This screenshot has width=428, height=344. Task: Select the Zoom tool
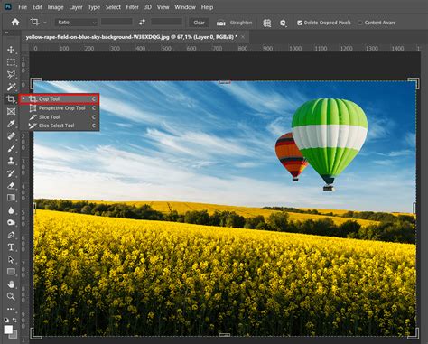(11, 296)
